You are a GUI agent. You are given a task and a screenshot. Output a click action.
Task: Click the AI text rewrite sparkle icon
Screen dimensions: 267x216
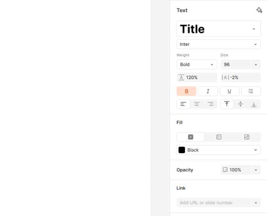coord(259,10)
